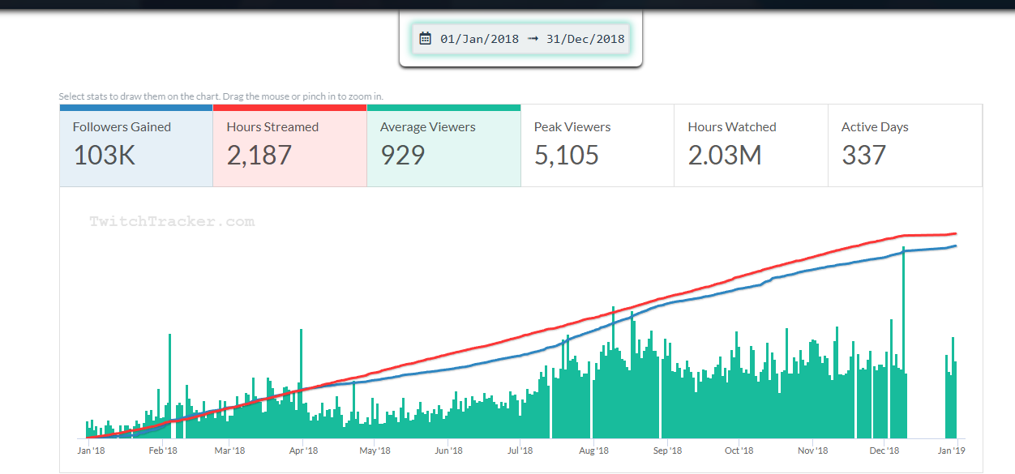This screenshot has width=1015, height=474.
Task: Click the Nov '18 axis label
Action: pyautogui.click(x=812, y=451)
